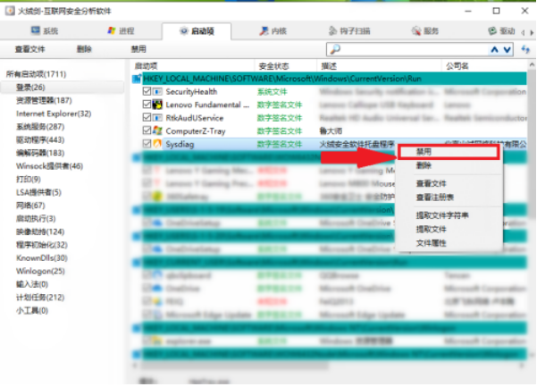Screen dimensions: 537x387
Task: Choose 禁用 in the context menu
Action: click(449, 152)
